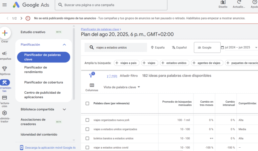Open Planificador de cobertura
The image size is (258, 151).
tap(43, 82)
